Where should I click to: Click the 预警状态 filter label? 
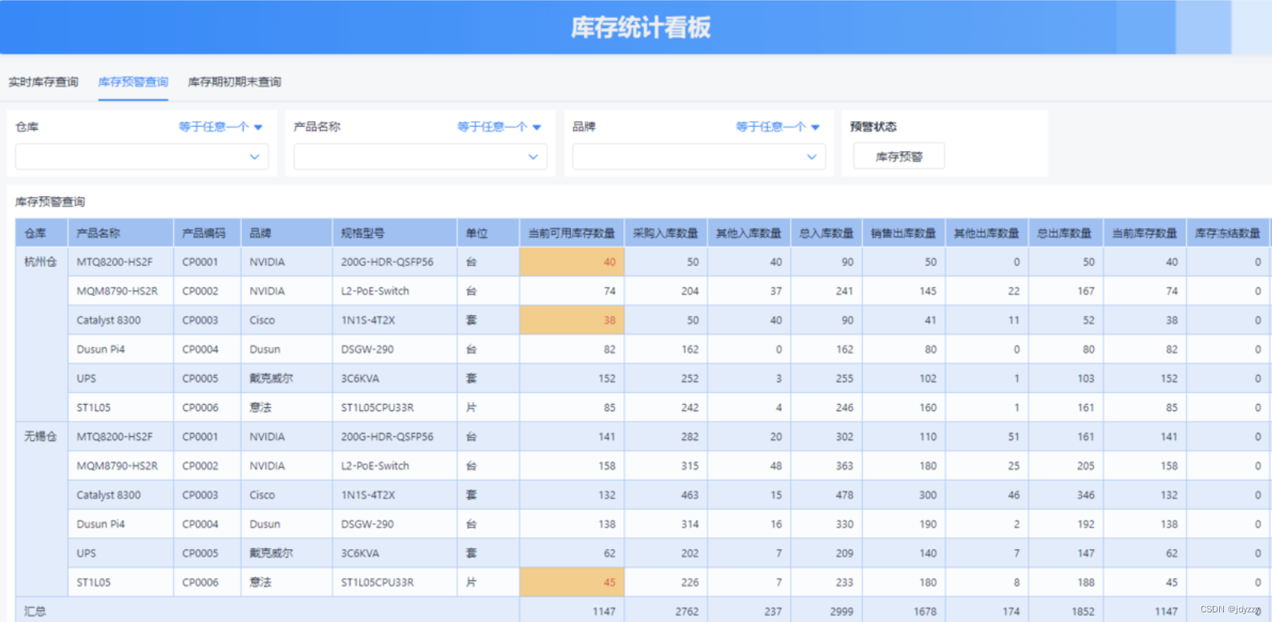tap(873, 127)
